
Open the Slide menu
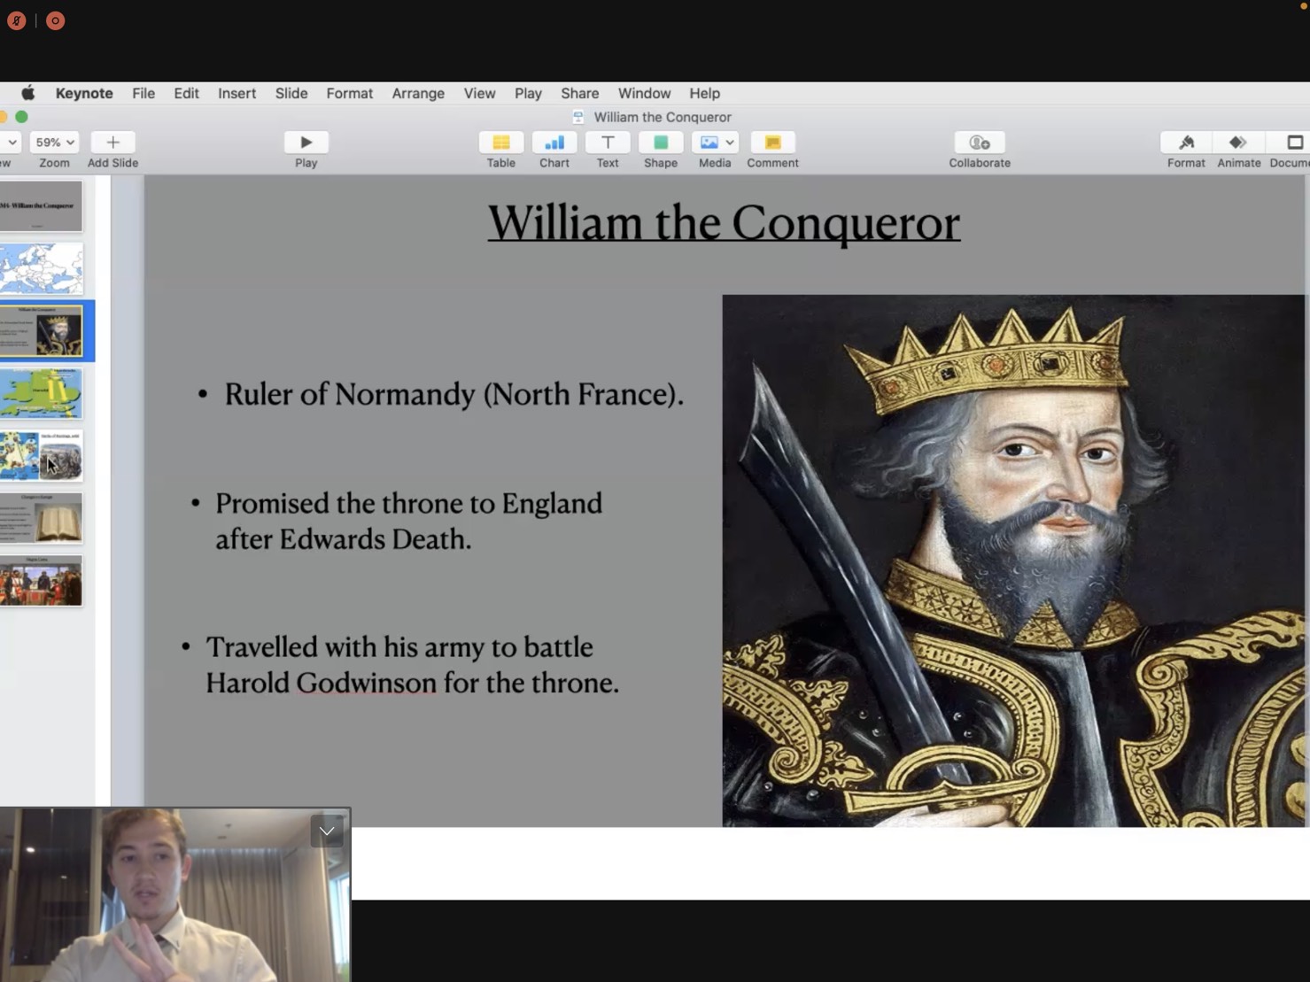pyautogui.click(x=291, y=93)
